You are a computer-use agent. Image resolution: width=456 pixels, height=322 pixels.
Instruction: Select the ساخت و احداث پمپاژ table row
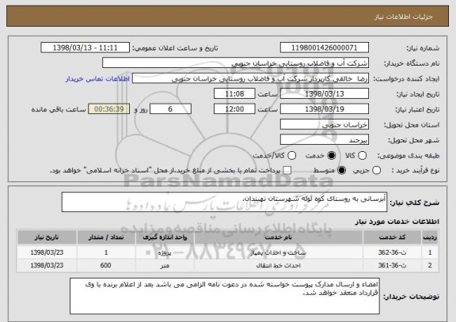pyautogui.click(x=228, y=252)
